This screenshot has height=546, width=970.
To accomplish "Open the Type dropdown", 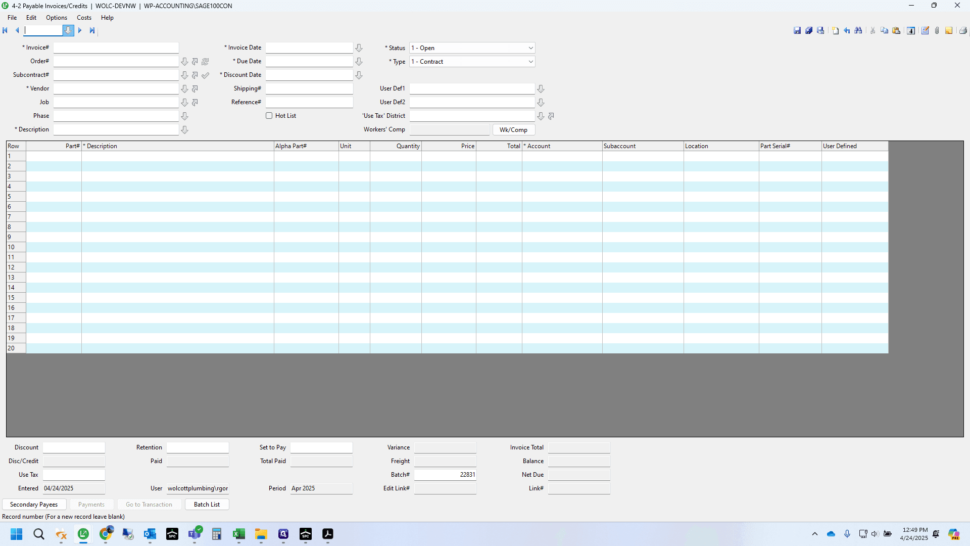I will pyautogui.click(x=530, y=62).
